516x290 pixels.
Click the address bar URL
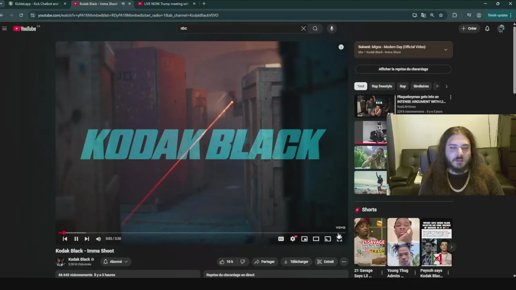[x=128, y=15]
